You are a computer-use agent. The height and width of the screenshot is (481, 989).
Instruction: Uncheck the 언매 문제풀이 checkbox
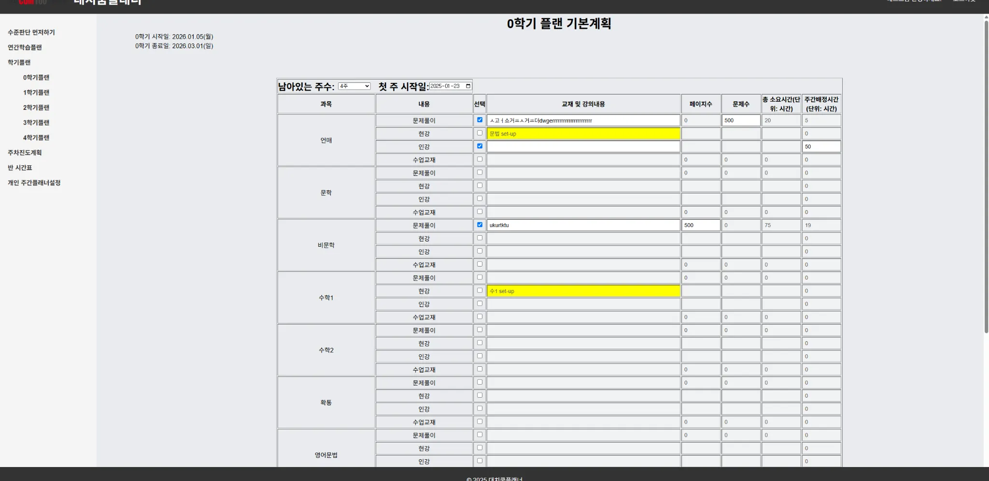[x=480, y=120]
